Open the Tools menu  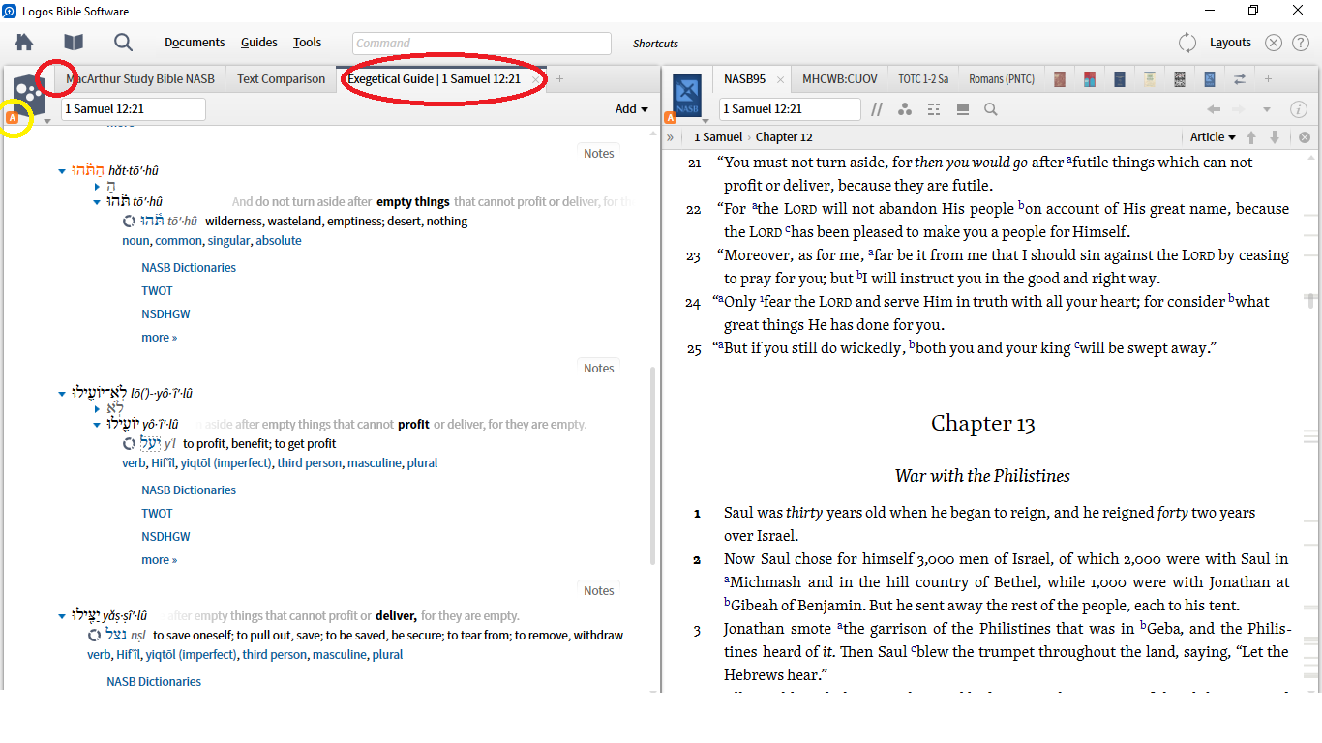[308, 43]
